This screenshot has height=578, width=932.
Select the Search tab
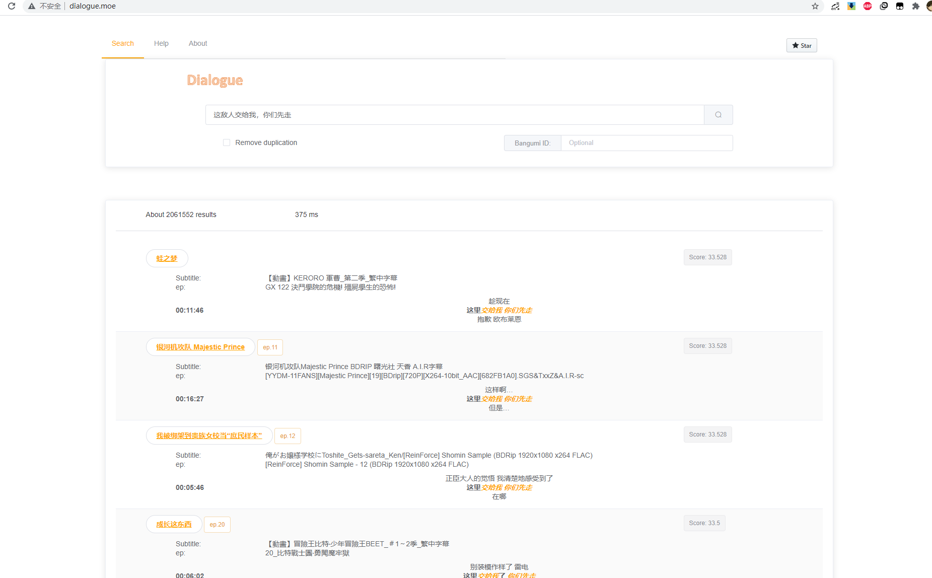click(x=123, y=43)
